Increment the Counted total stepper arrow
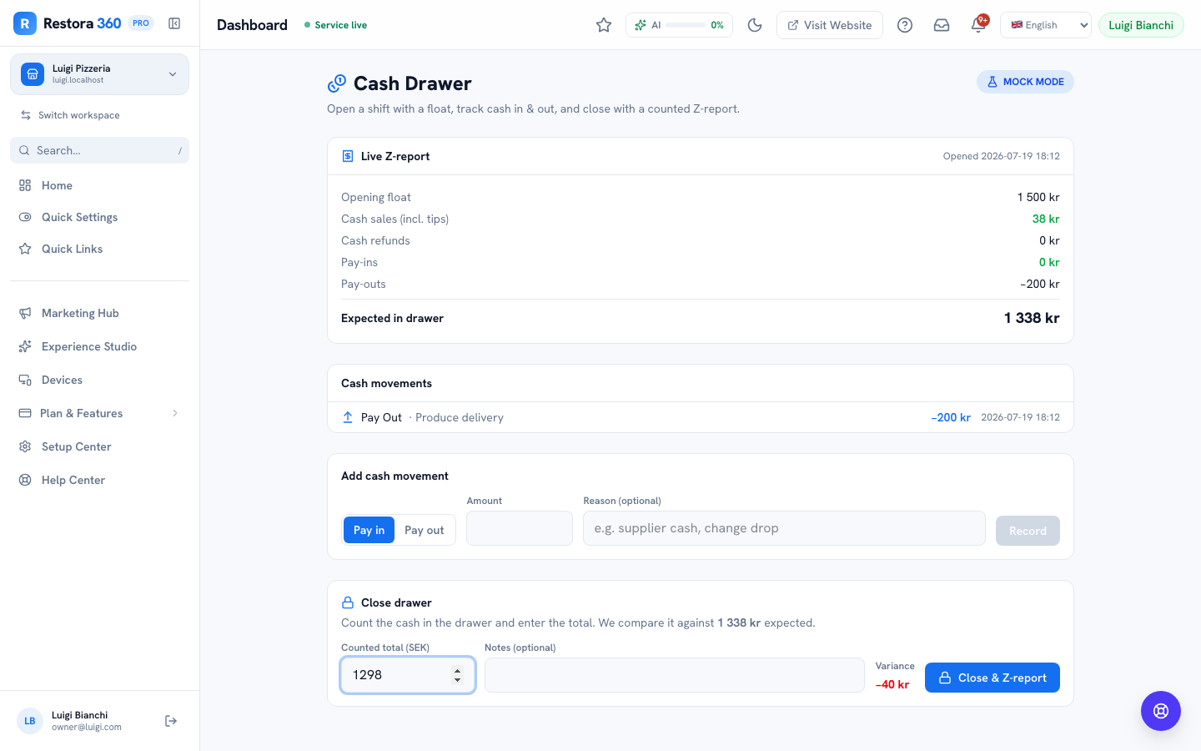Screen dimensions: 1201x751 pos(457,670)
